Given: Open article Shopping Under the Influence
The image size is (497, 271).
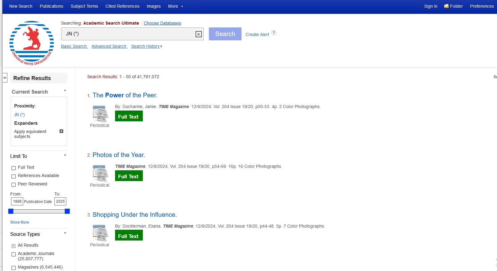Looking at the screenshot, I should [135, 215].
